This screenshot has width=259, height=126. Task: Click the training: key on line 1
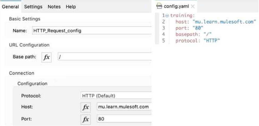pos(182,16)
